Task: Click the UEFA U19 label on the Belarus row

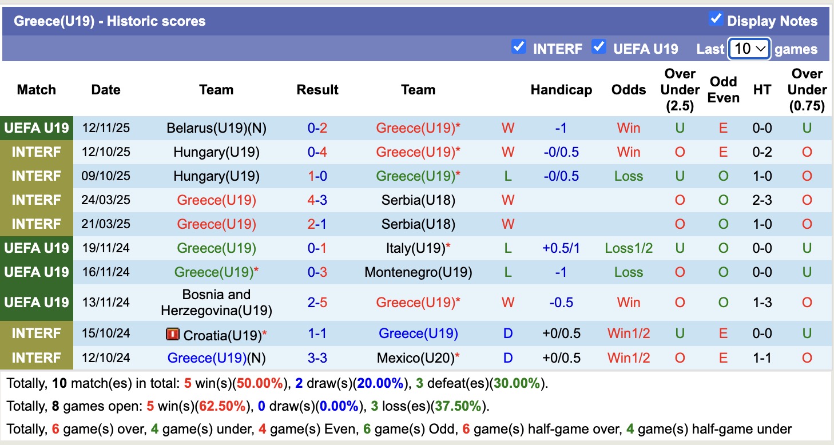Action: (37, 128)
